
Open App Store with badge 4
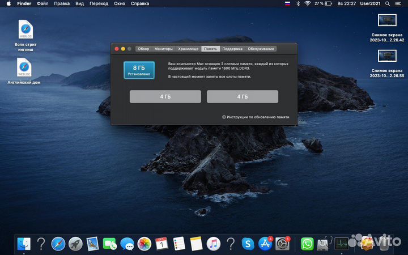click(265, 244)
